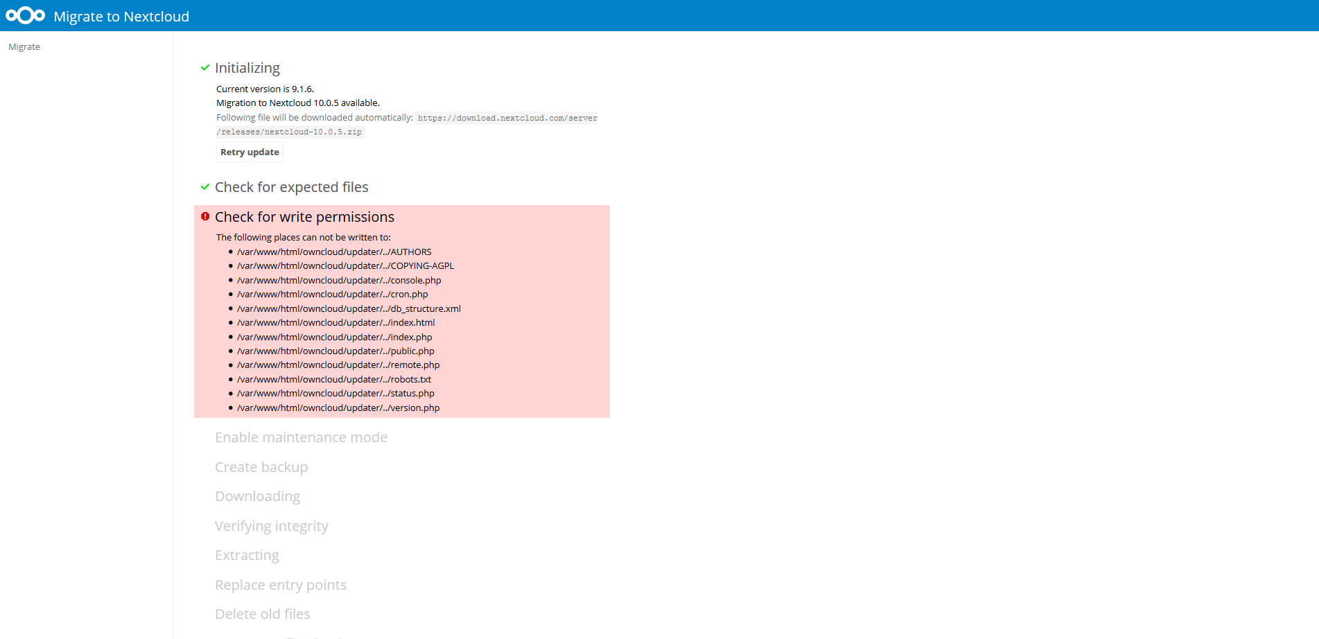Click the Initializing step heading

pyautogui.click(x=247, y=68)
